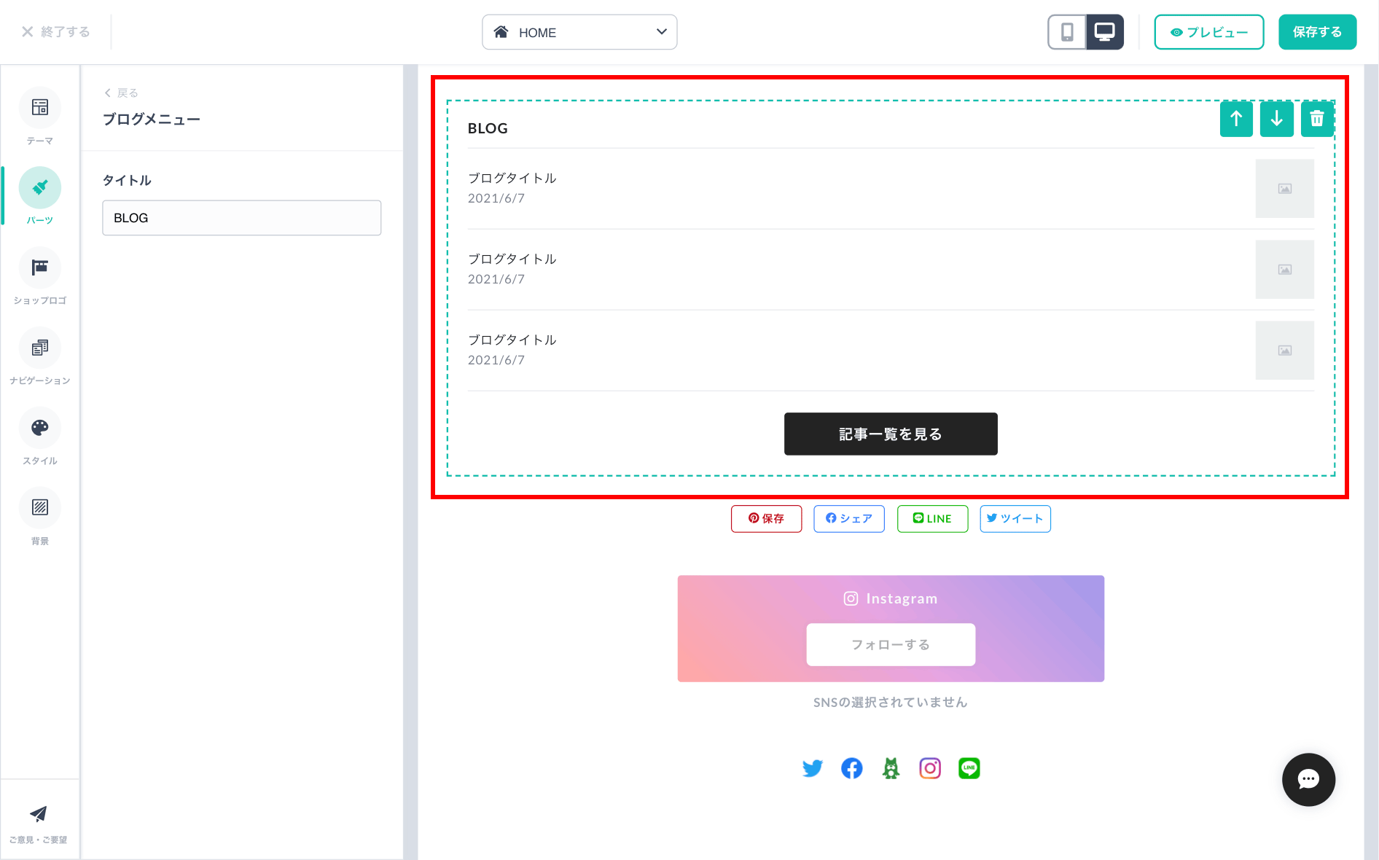This screenshot has height=860, width=1379.
Task: Open the ナビゲーション sidebar section
Action: coord(40,356)
